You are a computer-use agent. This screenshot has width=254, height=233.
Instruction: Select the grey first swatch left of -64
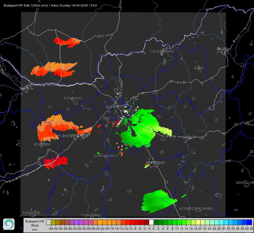[49, 222]
